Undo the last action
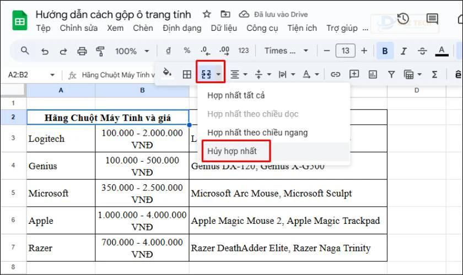The height and width of the screenshot is (275, 463). [x=45, y=51]
